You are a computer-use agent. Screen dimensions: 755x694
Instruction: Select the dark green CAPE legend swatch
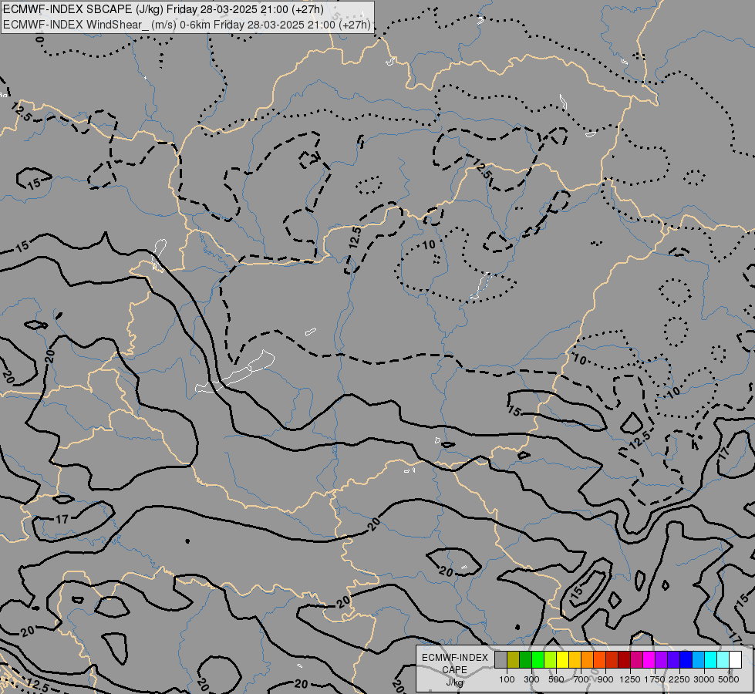pyautogui.click(x=525, y=660)
